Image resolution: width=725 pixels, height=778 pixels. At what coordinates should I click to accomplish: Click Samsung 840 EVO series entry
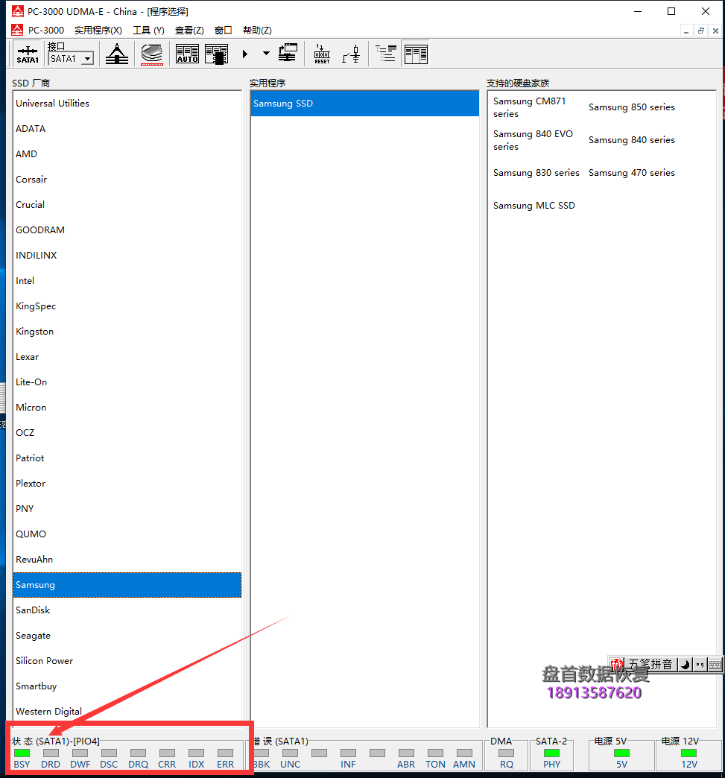533,140
